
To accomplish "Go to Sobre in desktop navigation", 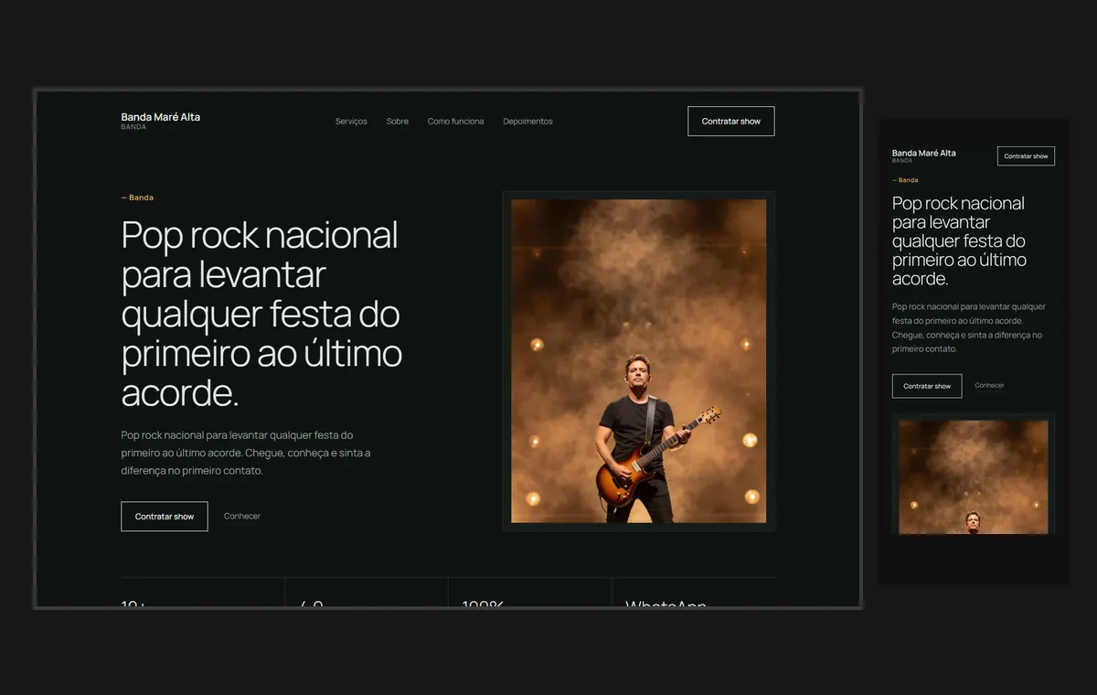I will tap(398, 122).
